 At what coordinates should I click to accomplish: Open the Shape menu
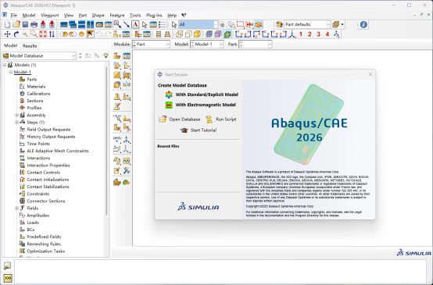point(98,15)
